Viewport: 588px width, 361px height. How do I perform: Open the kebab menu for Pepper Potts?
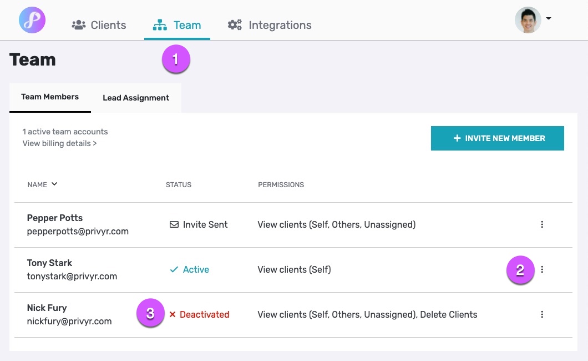[542, 224]
